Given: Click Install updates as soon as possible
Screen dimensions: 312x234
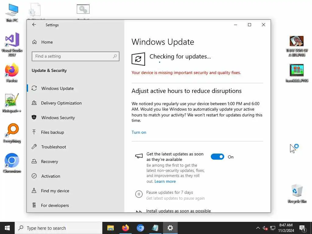Looking at the screenshot, I should (179, 211).
